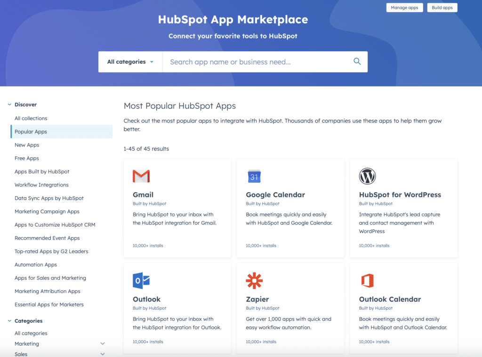
Task: Open the Gmail app title
Action: 143,195
